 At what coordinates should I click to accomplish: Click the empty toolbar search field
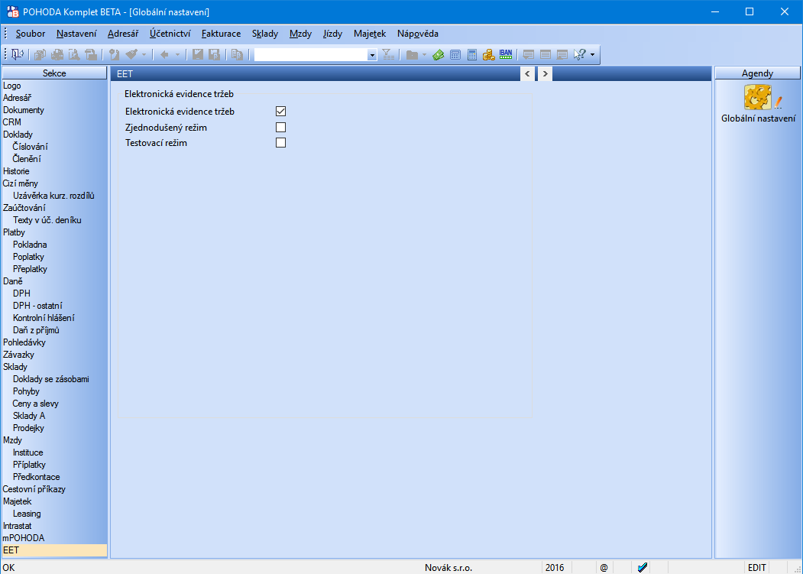tap(311, 55)
